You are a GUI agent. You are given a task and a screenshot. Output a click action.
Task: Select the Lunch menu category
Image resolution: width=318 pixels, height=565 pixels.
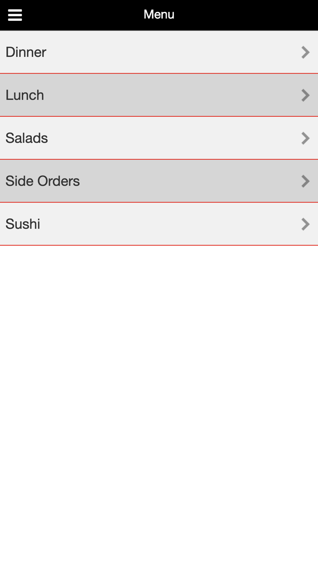(25, 95)
